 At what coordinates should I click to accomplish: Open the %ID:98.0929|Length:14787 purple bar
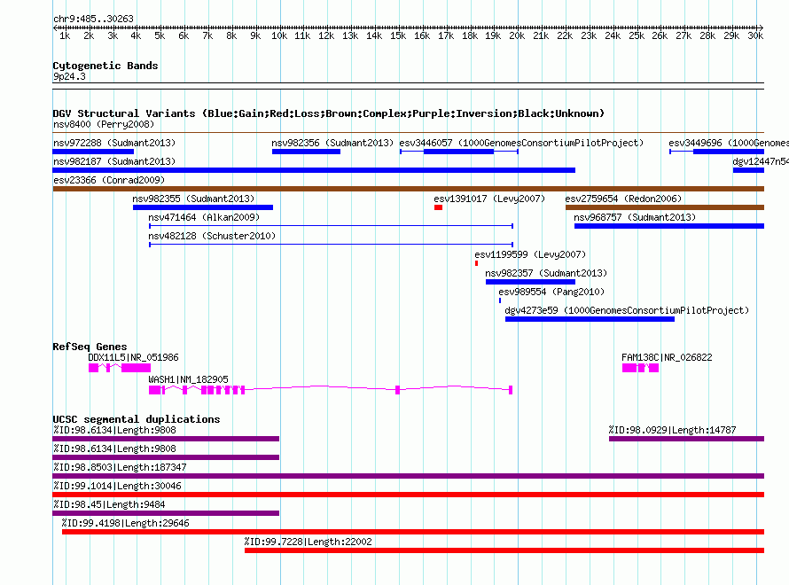coord(686,439)
